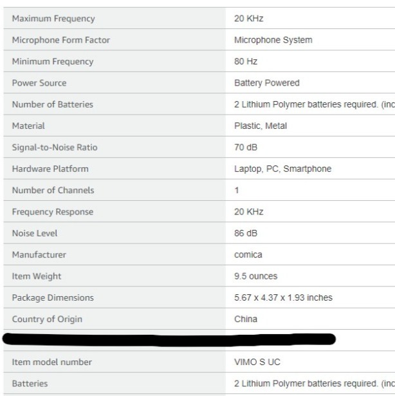Click the blacked-out redacted row
This screenshot has height=396, width=395.
(x=169, y=339)
